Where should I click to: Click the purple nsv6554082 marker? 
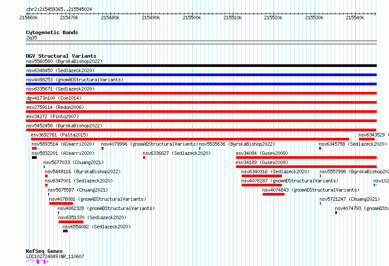pyautogui.click(x=65, y=231)
